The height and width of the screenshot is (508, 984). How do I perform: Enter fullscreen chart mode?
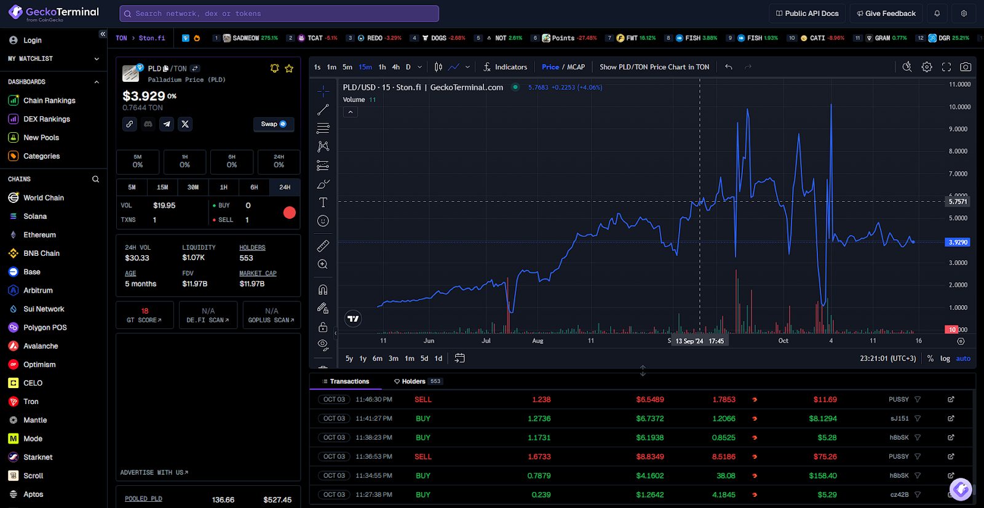946,67
